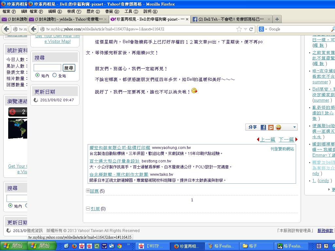Click the Yahoo favicon on the 珍重再相見 tab
Viewport: 335px width, 251px height.
[113, 19]
